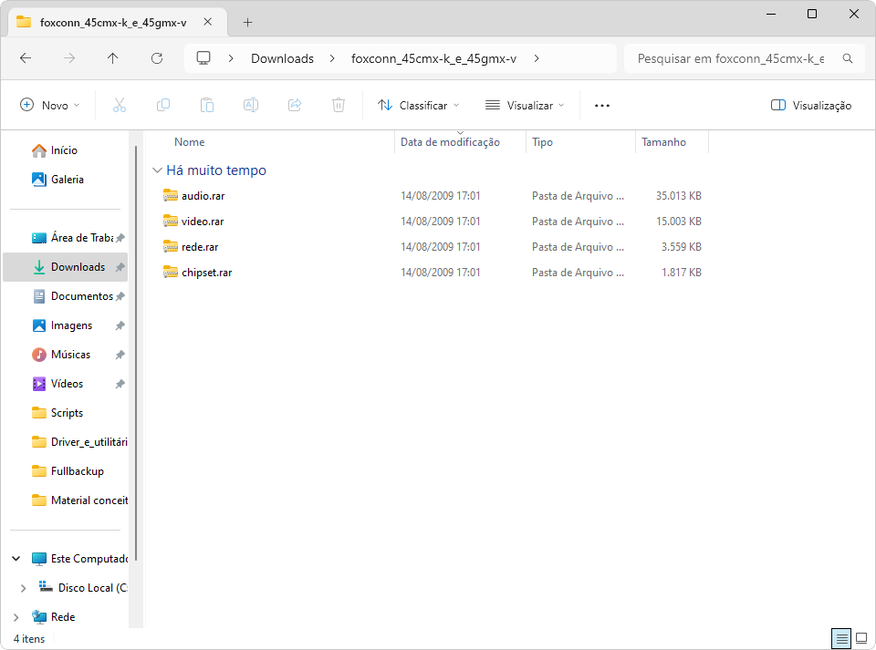Viewport: 876px width, 650px height.
Task: Click the Paste clipboard icon
Action: pyautogui.click(x=207, y=105)
